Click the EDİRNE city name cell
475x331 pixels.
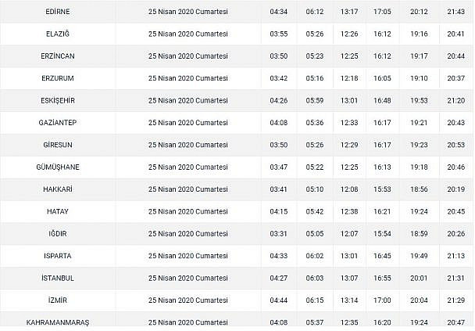(x=58, y=12)
